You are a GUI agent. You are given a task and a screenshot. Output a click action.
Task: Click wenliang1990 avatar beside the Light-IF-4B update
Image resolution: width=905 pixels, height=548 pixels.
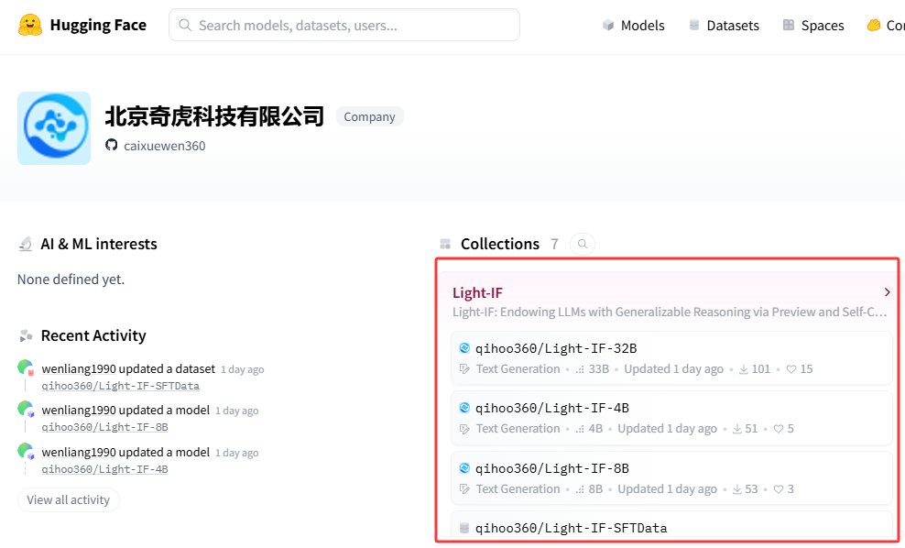click(26, 451)
